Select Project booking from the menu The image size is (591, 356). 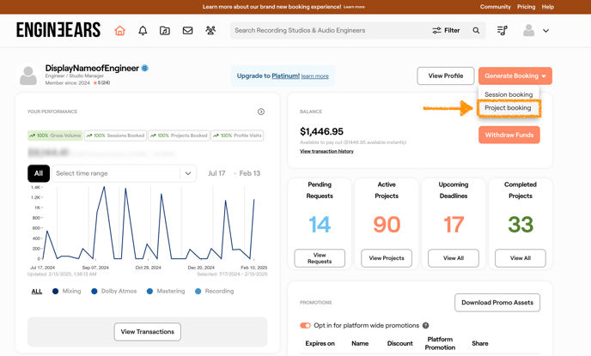coord(508,108)
